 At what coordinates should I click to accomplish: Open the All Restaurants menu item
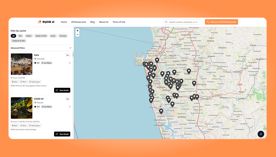click(x=78, y=22)
